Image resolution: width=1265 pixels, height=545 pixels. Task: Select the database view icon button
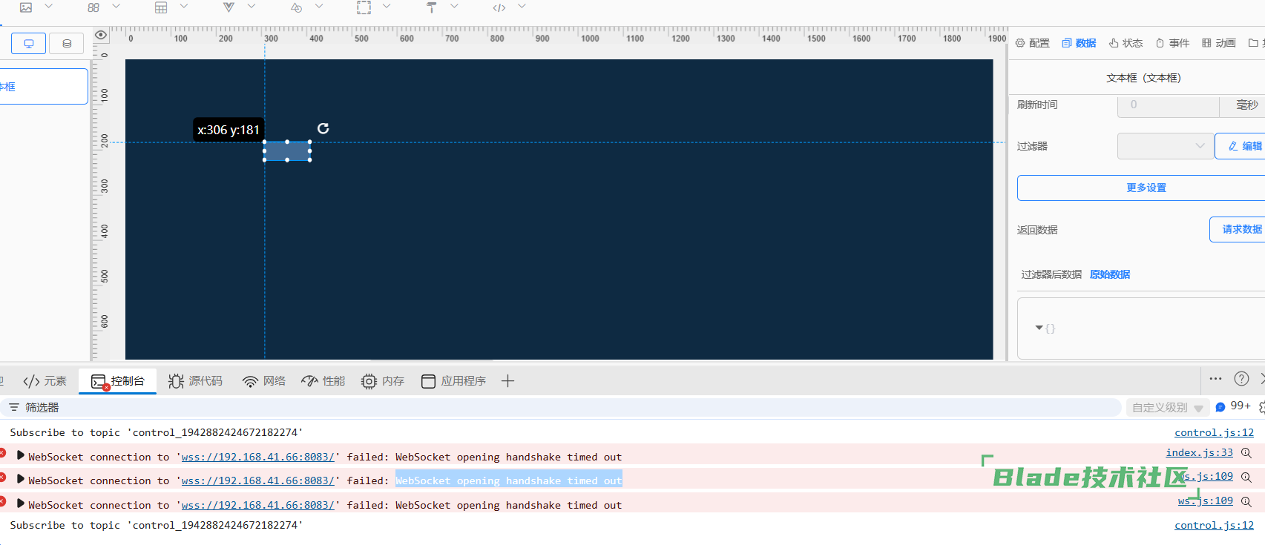click(67, 44)
